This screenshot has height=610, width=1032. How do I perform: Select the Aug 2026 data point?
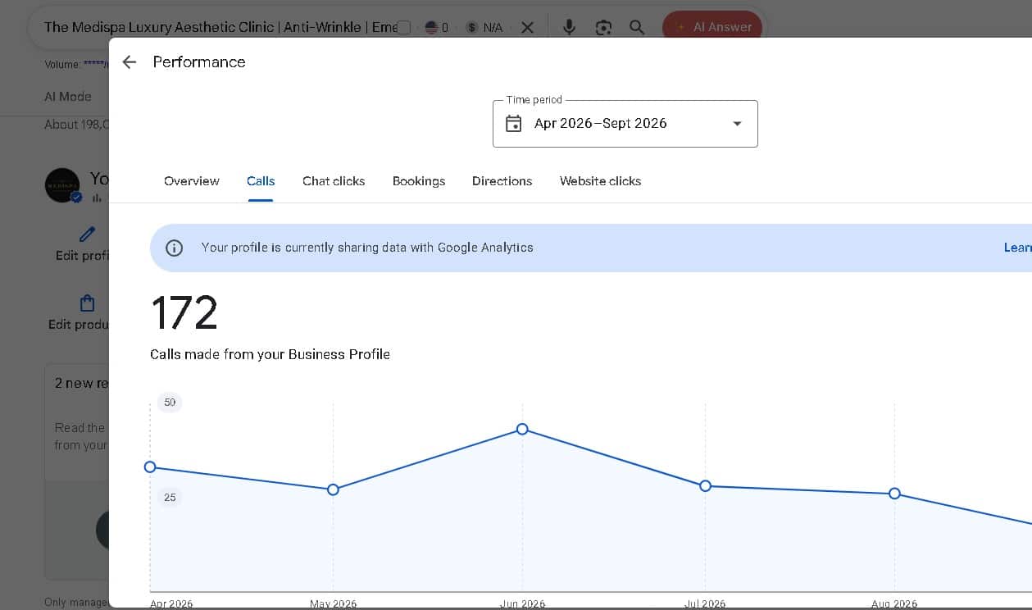coord(894,494)
